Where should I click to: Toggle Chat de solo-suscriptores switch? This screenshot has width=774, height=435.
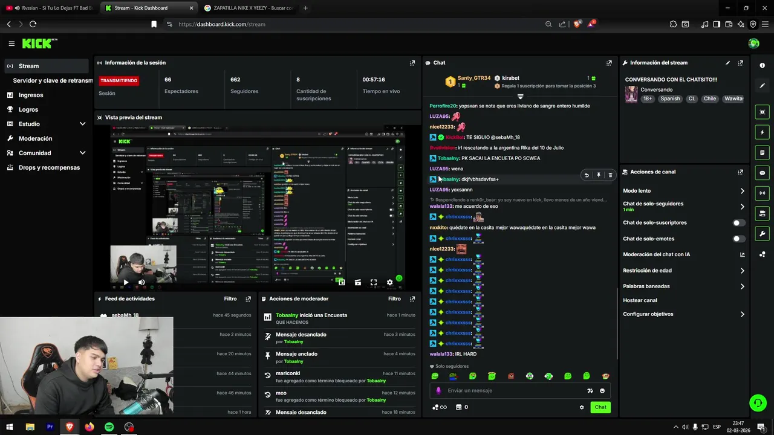coord(739,223)
